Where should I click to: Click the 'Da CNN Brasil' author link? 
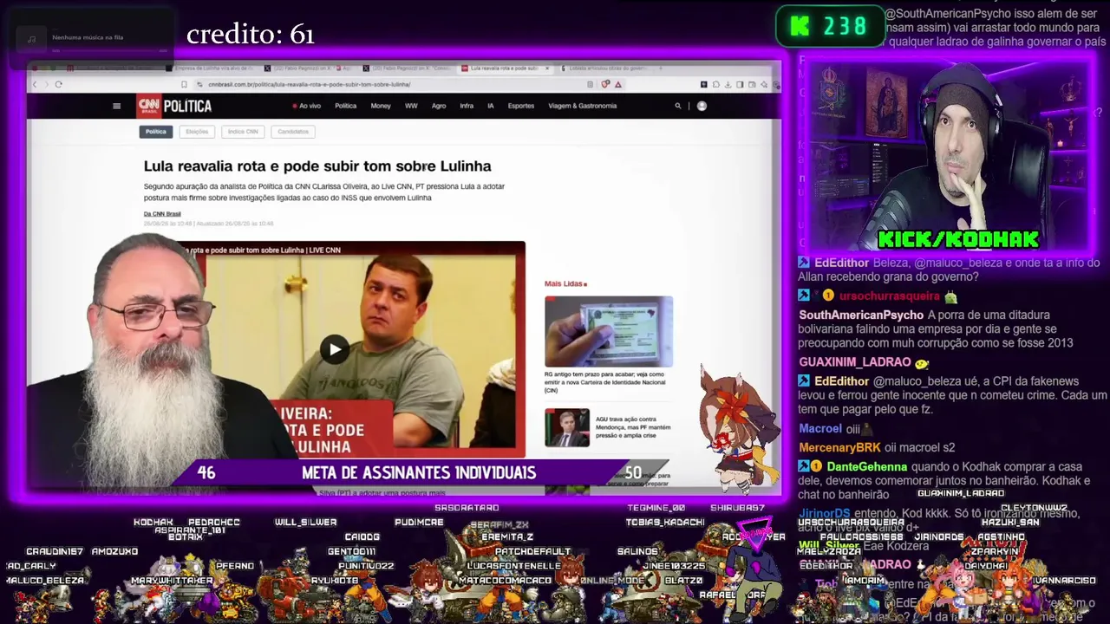[x=162, y=213]
